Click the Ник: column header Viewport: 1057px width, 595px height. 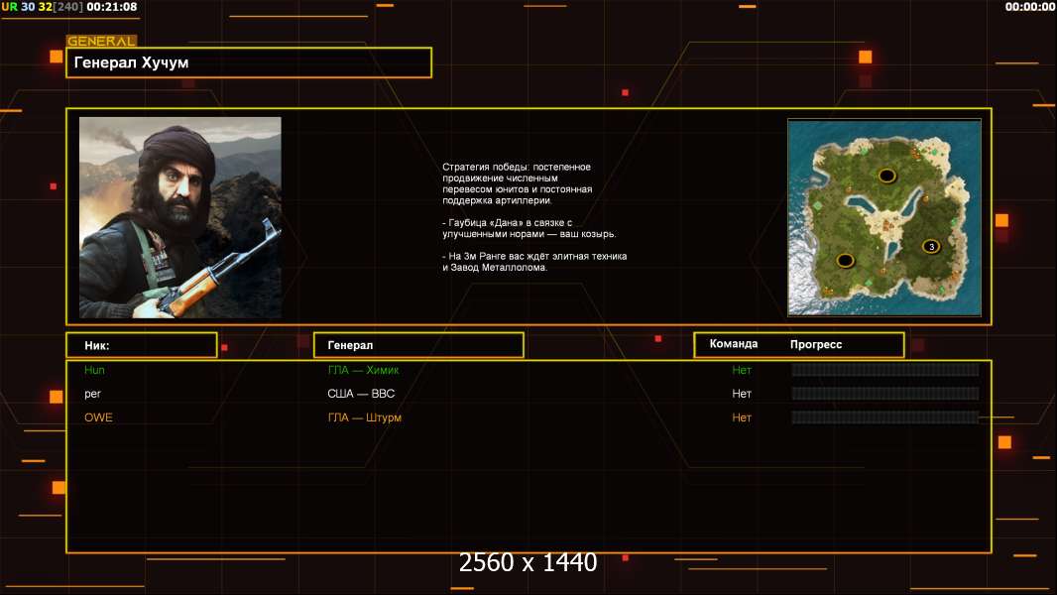(142, 345)
